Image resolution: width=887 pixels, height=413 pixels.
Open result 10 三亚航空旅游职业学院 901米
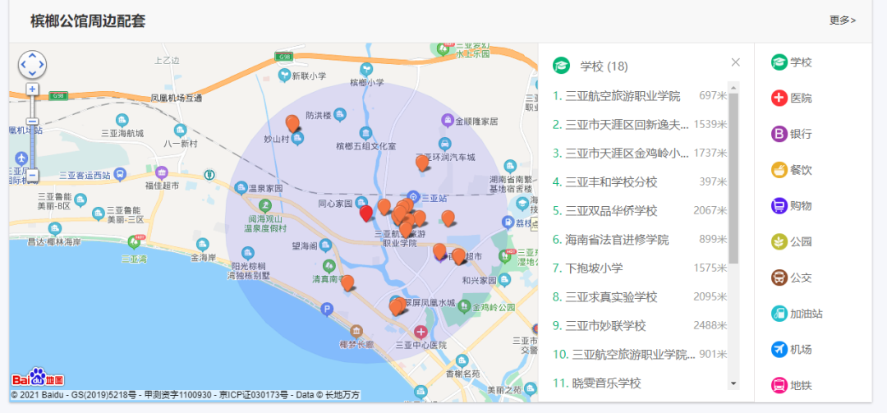pos(640,355)
